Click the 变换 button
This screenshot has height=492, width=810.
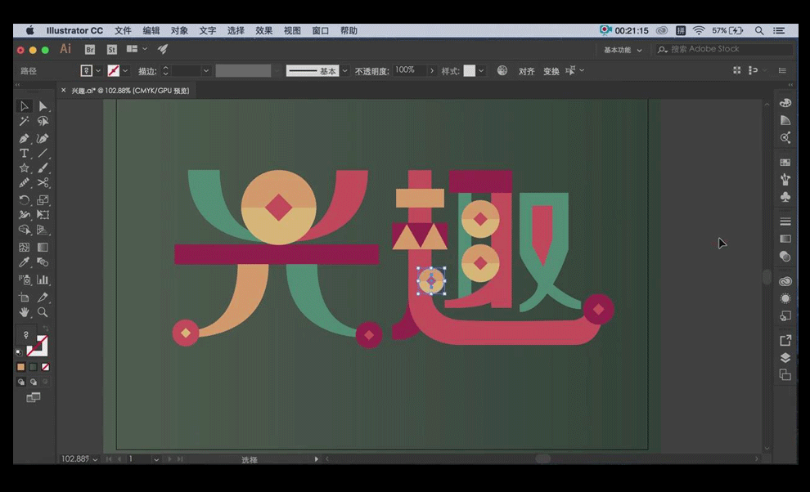(551, 71)
